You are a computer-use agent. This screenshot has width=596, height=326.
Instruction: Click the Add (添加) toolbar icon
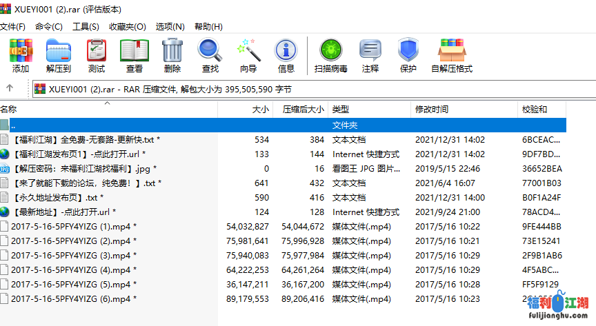[21, 56]
